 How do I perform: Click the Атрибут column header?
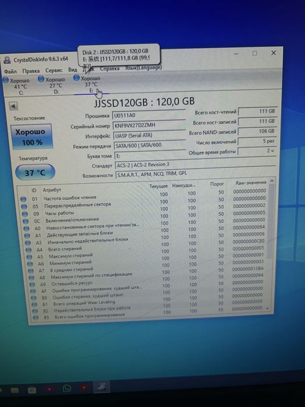[52, 190]
